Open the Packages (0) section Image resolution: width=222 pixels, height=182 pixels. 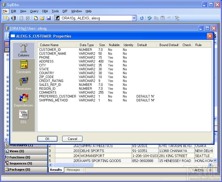[26, 169]
